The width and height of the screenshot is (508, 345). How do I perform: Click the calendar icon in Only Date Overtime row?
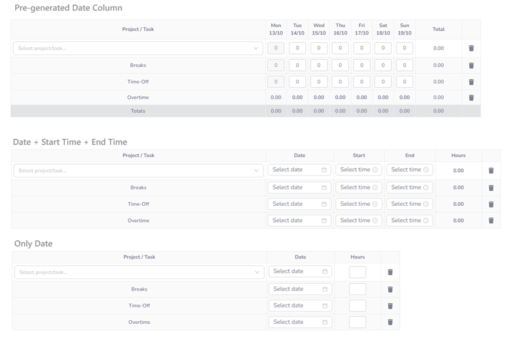click(325, 322)
